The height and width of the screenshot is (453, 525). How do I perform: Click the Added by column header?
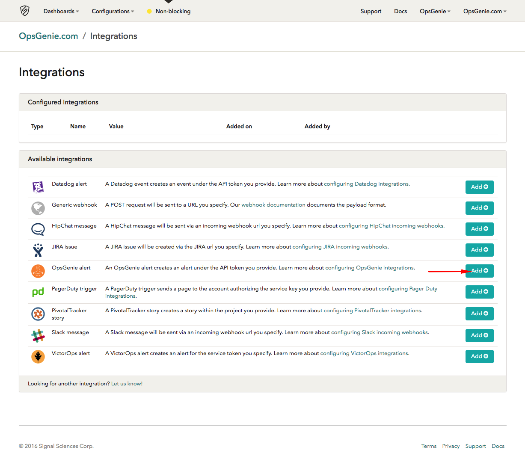[317, 126]
